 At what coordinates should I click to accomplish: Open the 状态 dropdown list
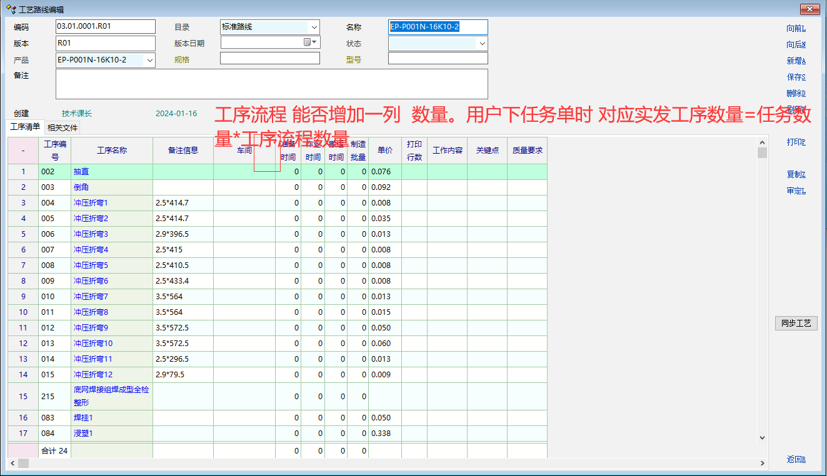[482, 44]
